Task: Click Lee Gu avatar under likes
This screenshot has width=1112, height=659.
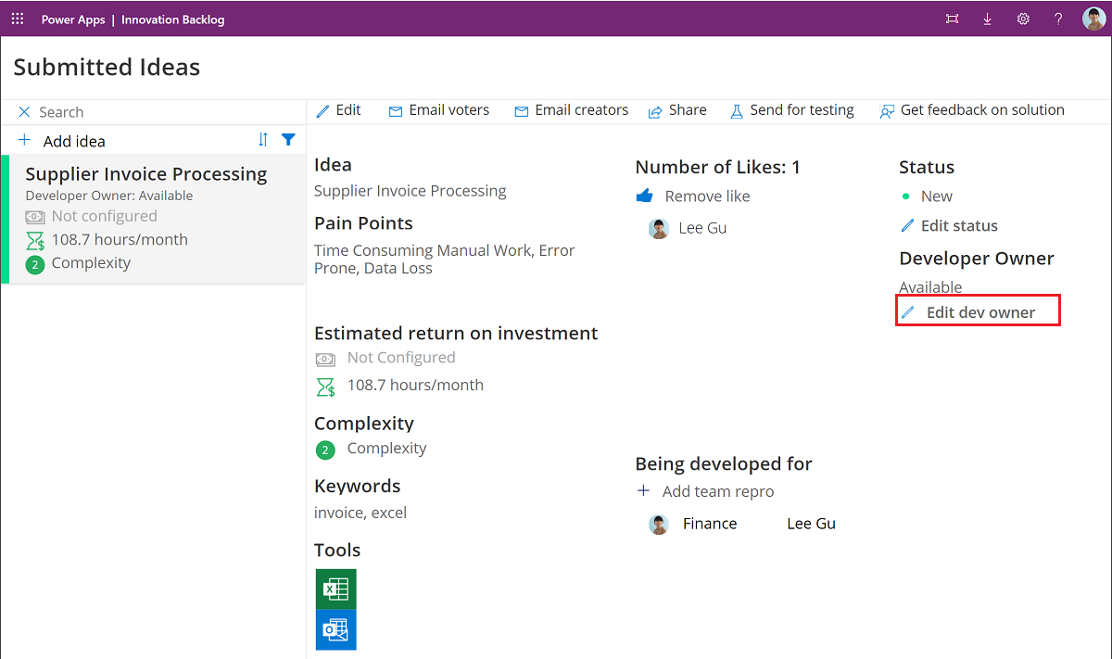Action: point(659,229)
